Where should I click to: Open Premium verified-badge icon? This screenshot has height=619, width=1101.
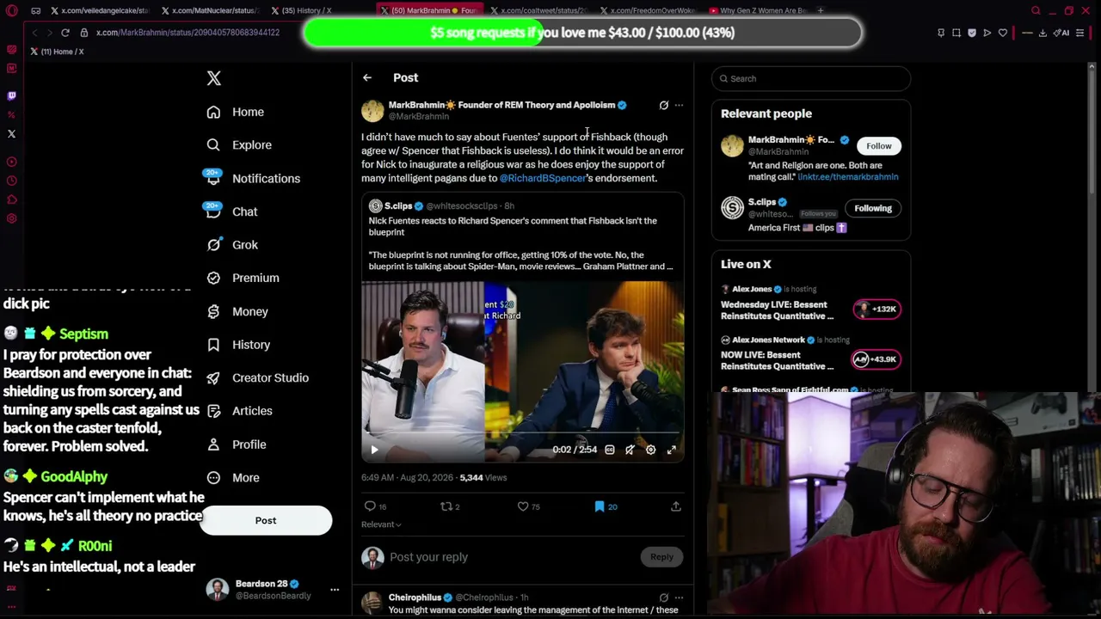tap(213, 278)
